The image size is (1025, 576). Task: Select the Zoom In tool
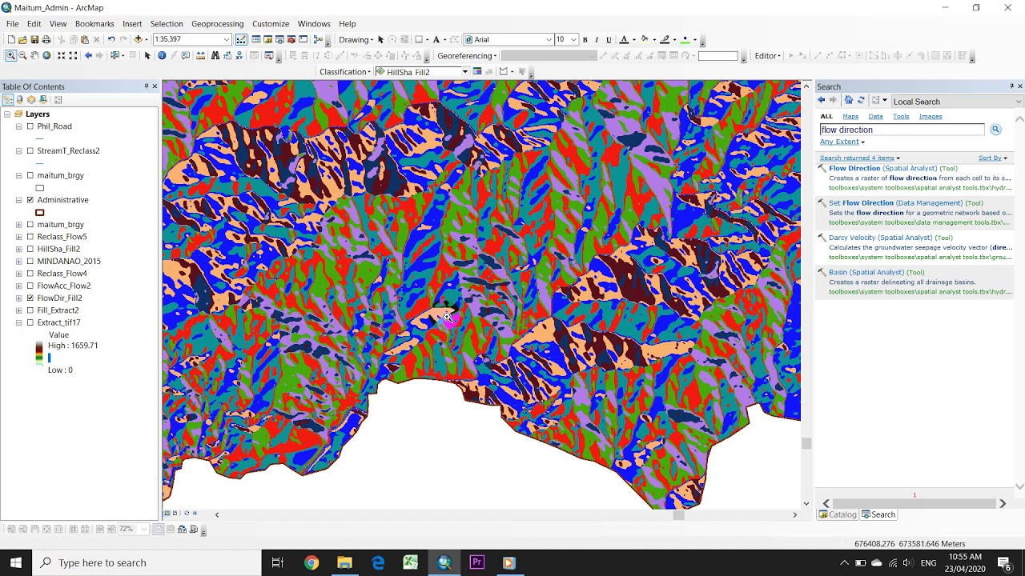click(10, 55)
